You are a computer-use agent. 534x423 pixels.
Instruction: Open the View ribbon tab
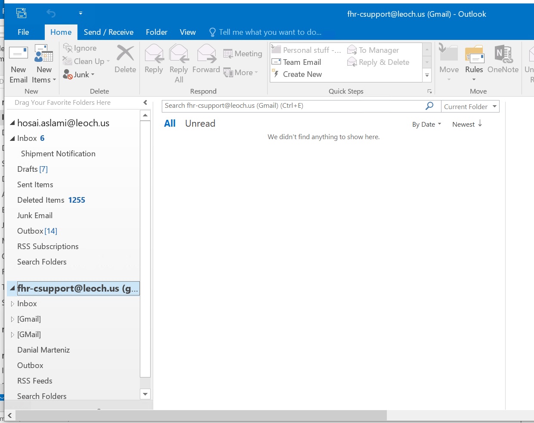pyautogui.click(x=188, y=32)
